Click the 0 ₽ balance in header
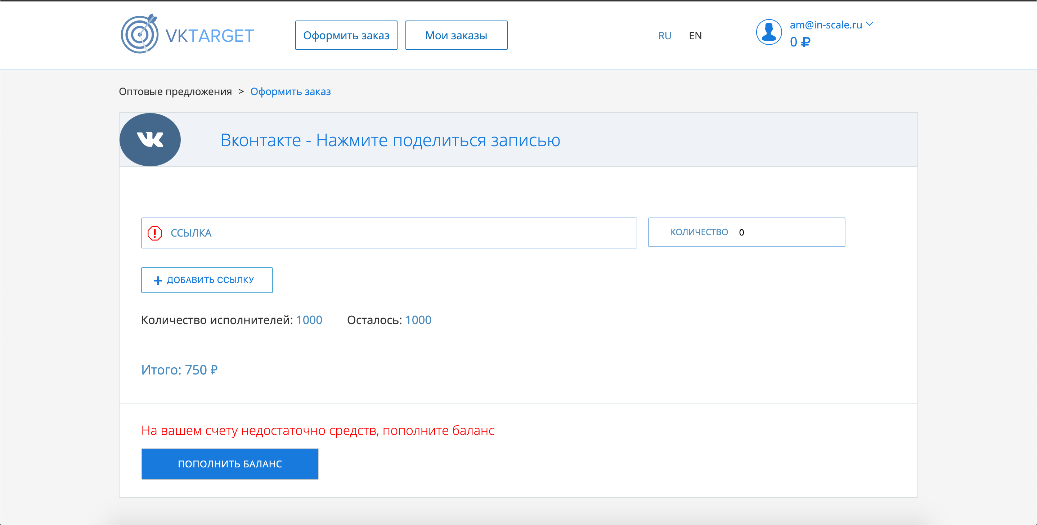 800,42
